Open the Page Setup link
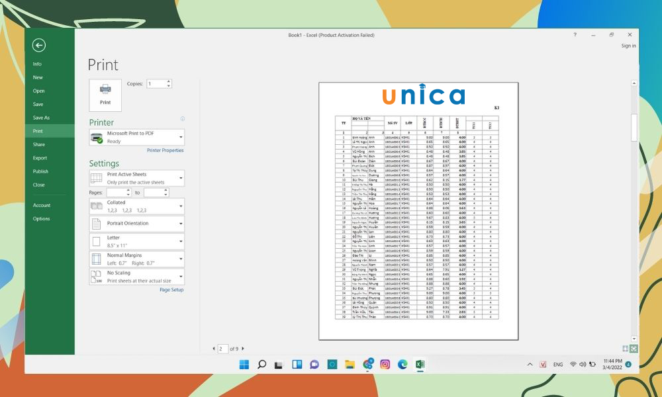The width and height of the screenshot is (662, 397). [x=171, y=290]
